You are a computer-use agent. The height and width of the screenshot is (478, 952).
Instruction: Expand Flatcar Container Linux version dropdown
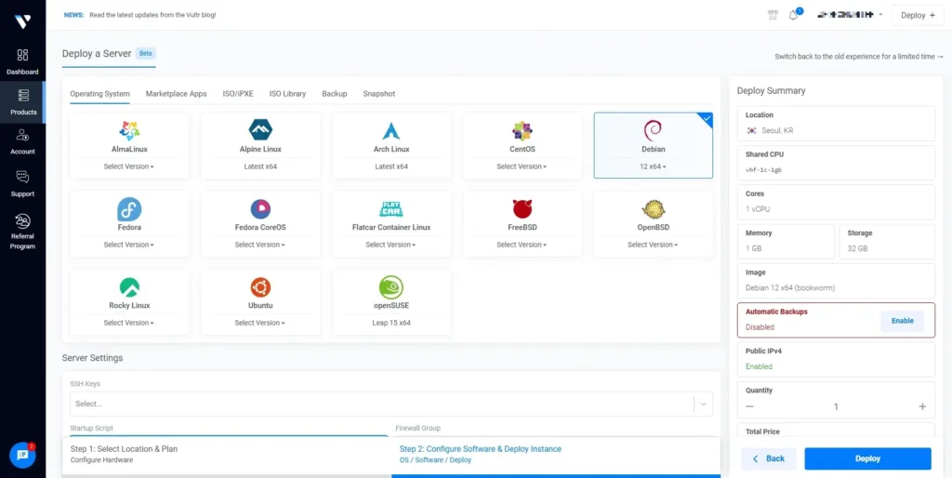click(390, 245)
